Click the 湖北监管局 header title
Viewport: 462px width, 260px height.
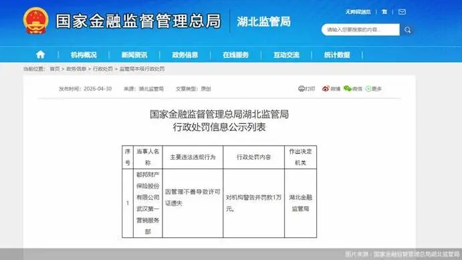pos(263,21)
